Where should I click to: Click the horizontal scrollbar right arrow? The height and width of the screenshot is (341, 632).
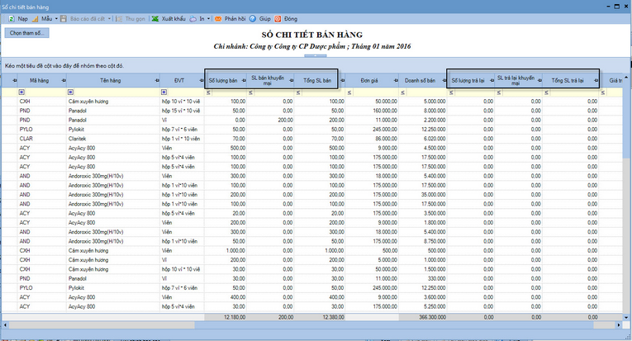click(x=619, y=324)
